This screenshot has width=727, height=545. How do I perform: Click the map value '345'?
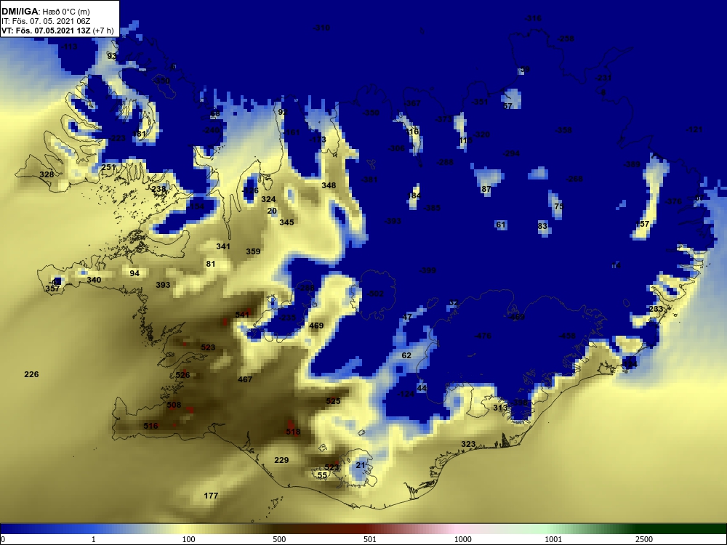(286, 222)
